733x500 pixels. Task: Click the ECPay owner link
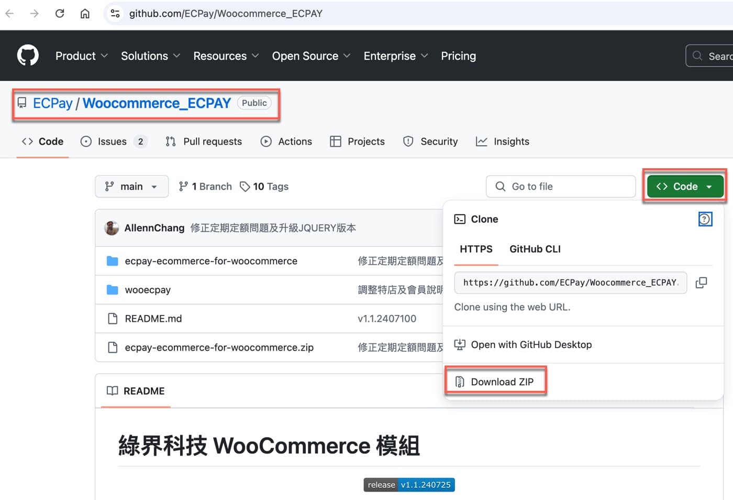[52, 103]
